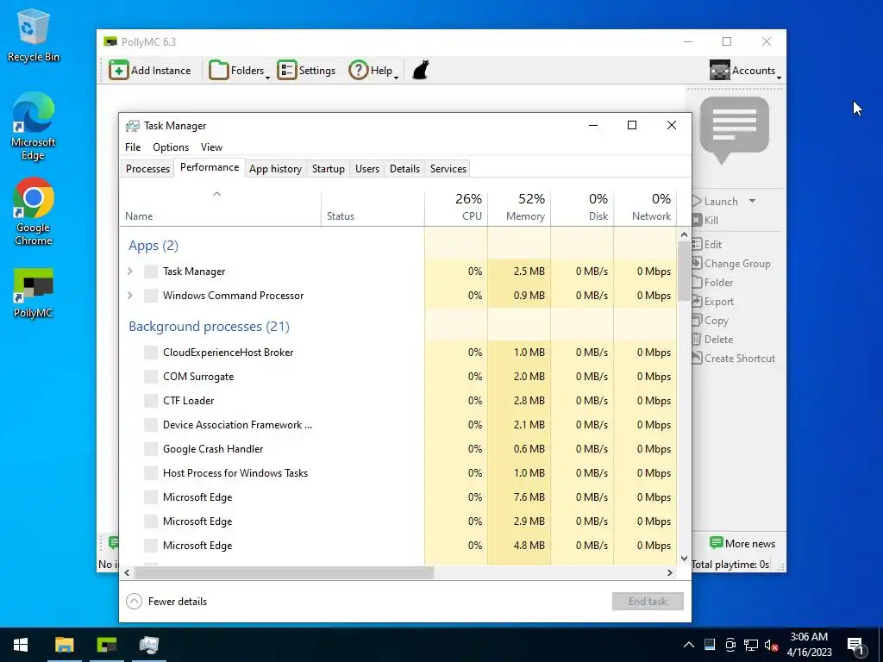The height and width of the screenshot is (662, 883).
Task: Click Folder in PollyMC side panel
Action: [712, 283]
